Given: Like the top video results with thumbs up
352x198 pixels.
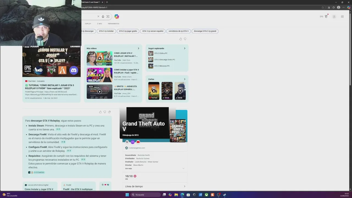Looking at the screenshot, I should (181, 39).
